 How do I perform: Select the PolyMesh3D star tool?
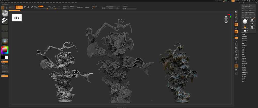tap(252, 24)
